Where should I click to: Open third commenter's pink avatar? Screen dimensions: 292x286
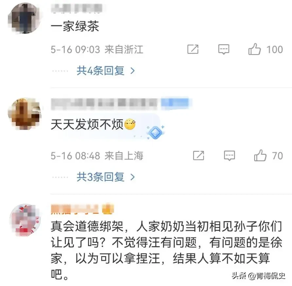coord(25,220)
